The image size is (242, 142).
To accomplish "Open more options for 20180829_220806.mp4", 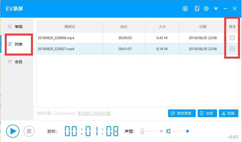I will [x=232, y=38].
